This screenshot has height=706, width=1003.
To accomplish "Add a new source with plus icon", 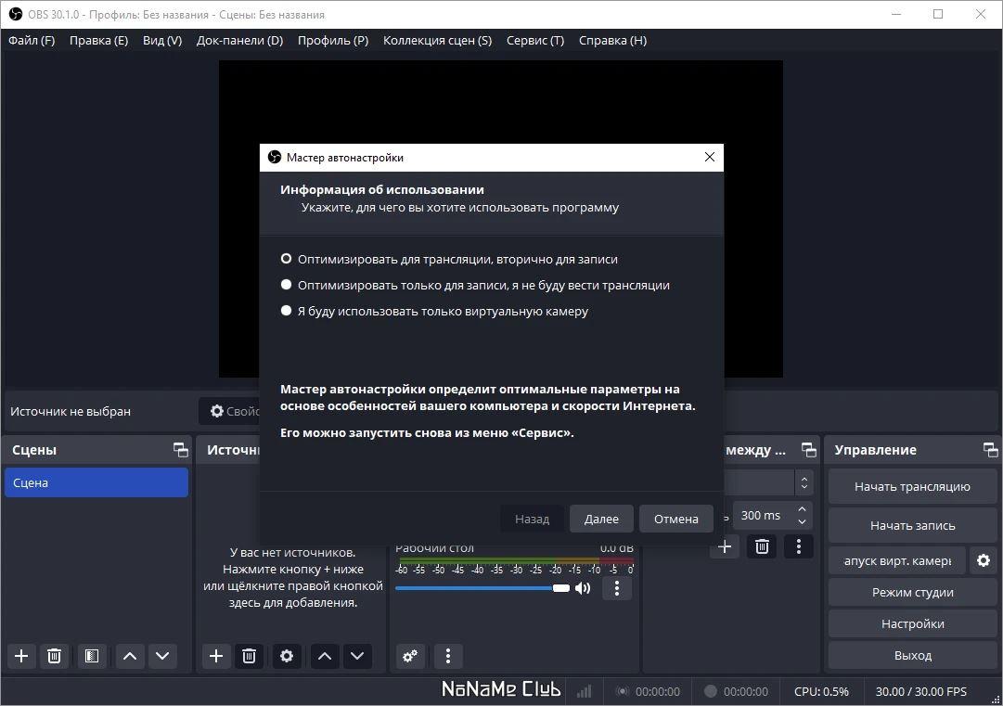I will [216, 656].
